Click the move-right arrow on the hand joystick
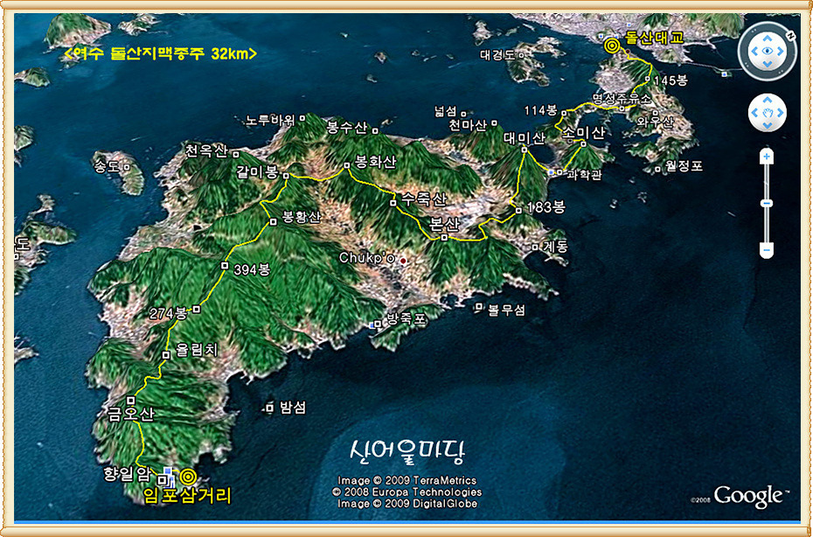 (x=780, y=113)
